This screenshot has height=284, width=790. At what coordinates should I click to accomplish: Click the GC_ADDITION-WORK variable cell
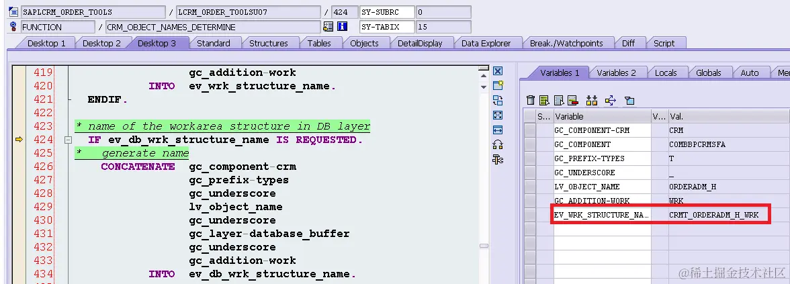coord(602,200)
